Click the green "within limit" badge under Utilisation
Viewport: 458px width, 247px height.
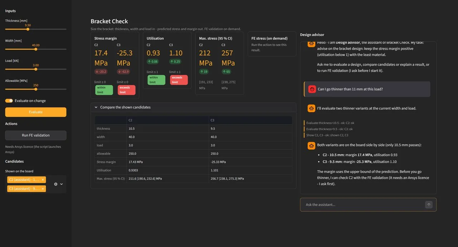pos(156,80)
